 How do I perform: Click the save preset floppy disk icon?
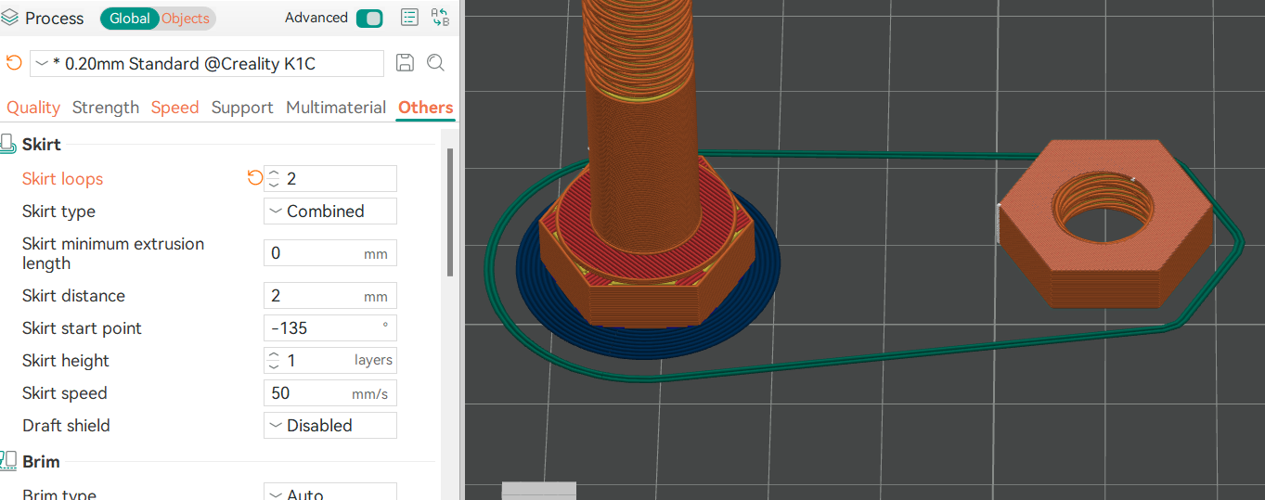(405, 63)
